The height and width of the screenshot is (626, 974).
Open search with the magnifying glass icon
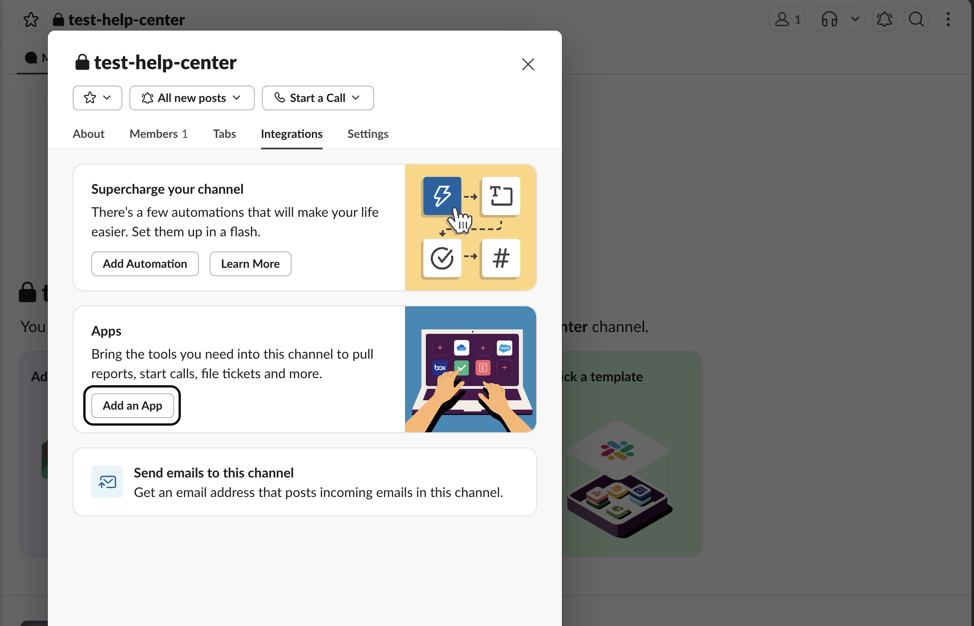pos(916,20)
